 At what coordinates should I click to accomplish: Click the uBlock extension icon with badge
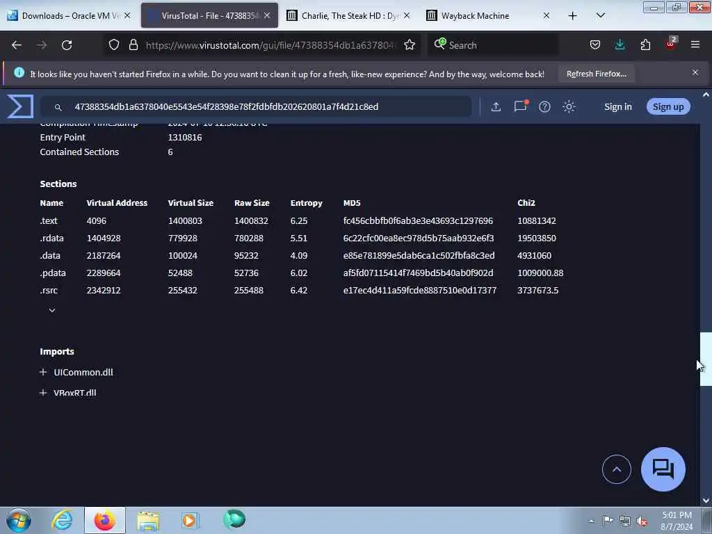[x=671, y=44]
